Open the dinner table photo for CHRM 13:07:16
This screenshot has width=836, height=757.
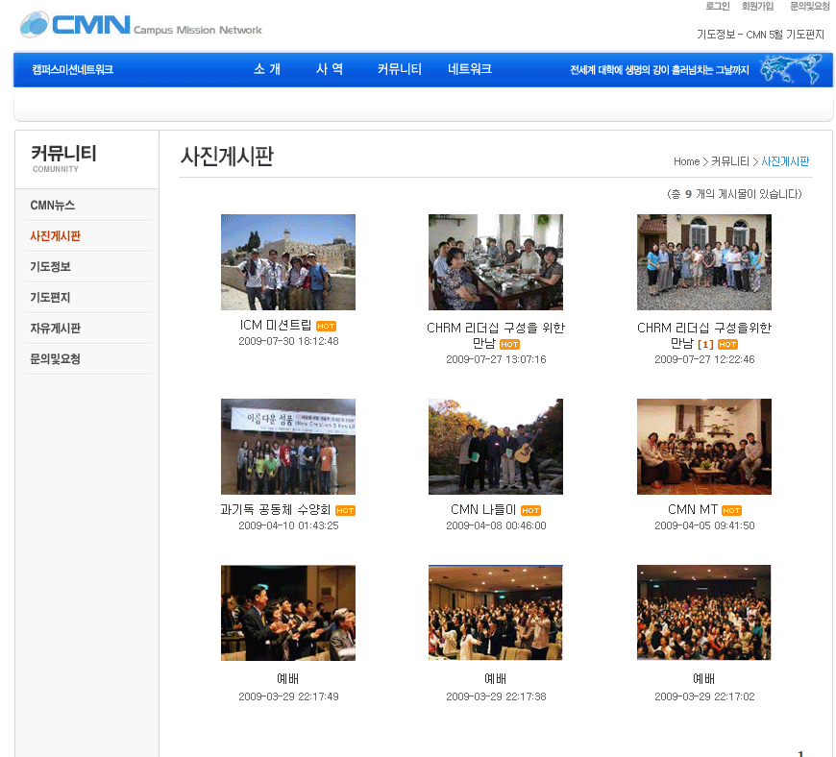coord(495,262)
